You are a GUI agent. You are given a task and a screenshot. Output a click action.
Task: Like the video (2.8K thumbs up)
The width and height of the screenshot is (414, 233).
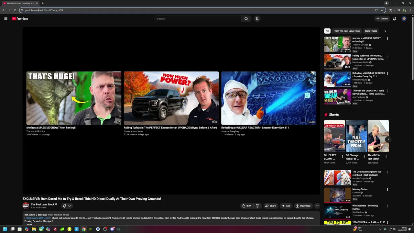[x=246, y=206]
